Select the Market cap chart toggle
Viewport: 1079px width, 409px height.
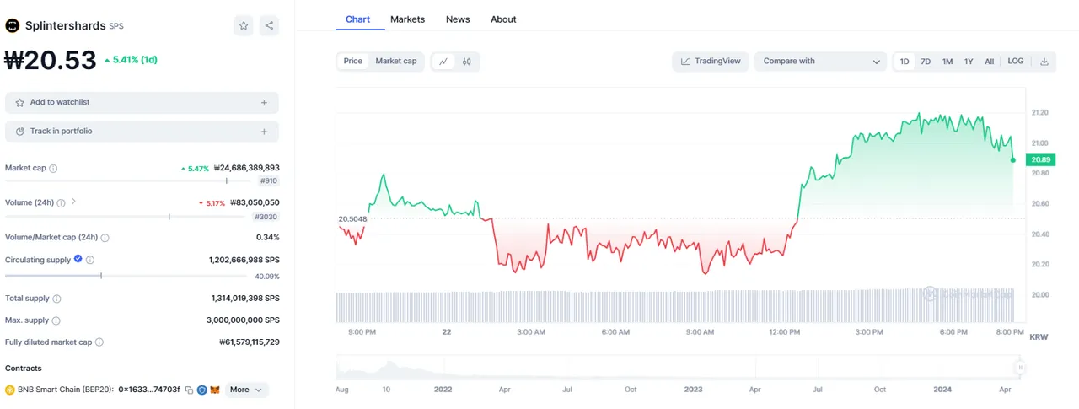pyautogui.click(x=396, y=62)
